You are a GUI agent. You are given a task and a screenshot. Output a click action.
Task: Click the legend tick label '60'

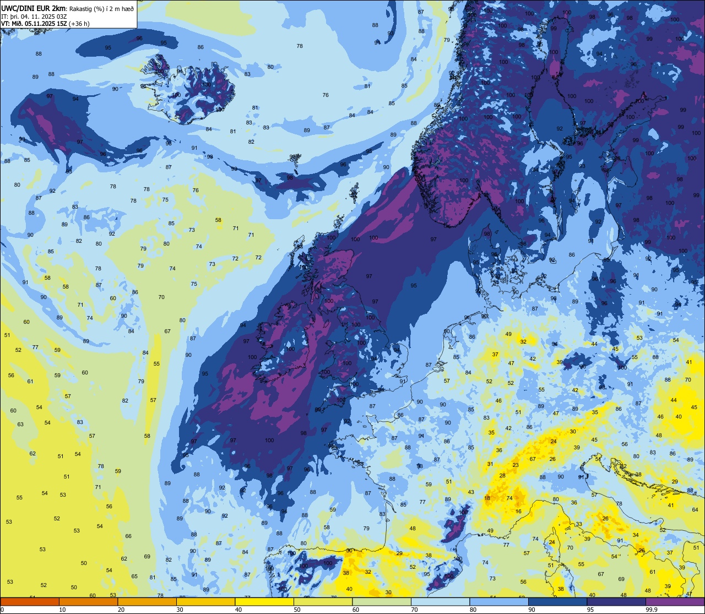click(x=356, y=610)
